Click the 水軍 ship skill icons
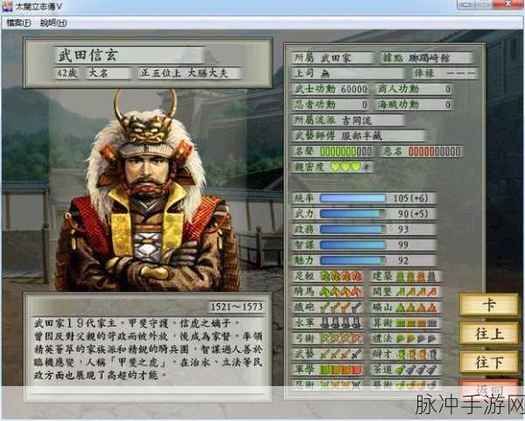The height and width of the screenshot is (421, 525). pyautogui.click(x=341, y=323)
